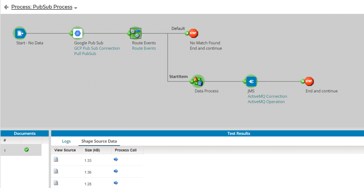Select the Start - No Data shape
This screenshot has width=364, height=188.
point(20,33)
